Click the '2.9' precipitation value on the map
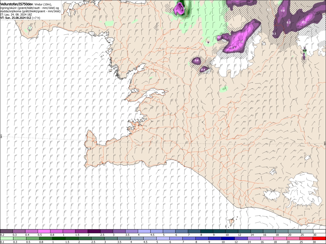 183,8
